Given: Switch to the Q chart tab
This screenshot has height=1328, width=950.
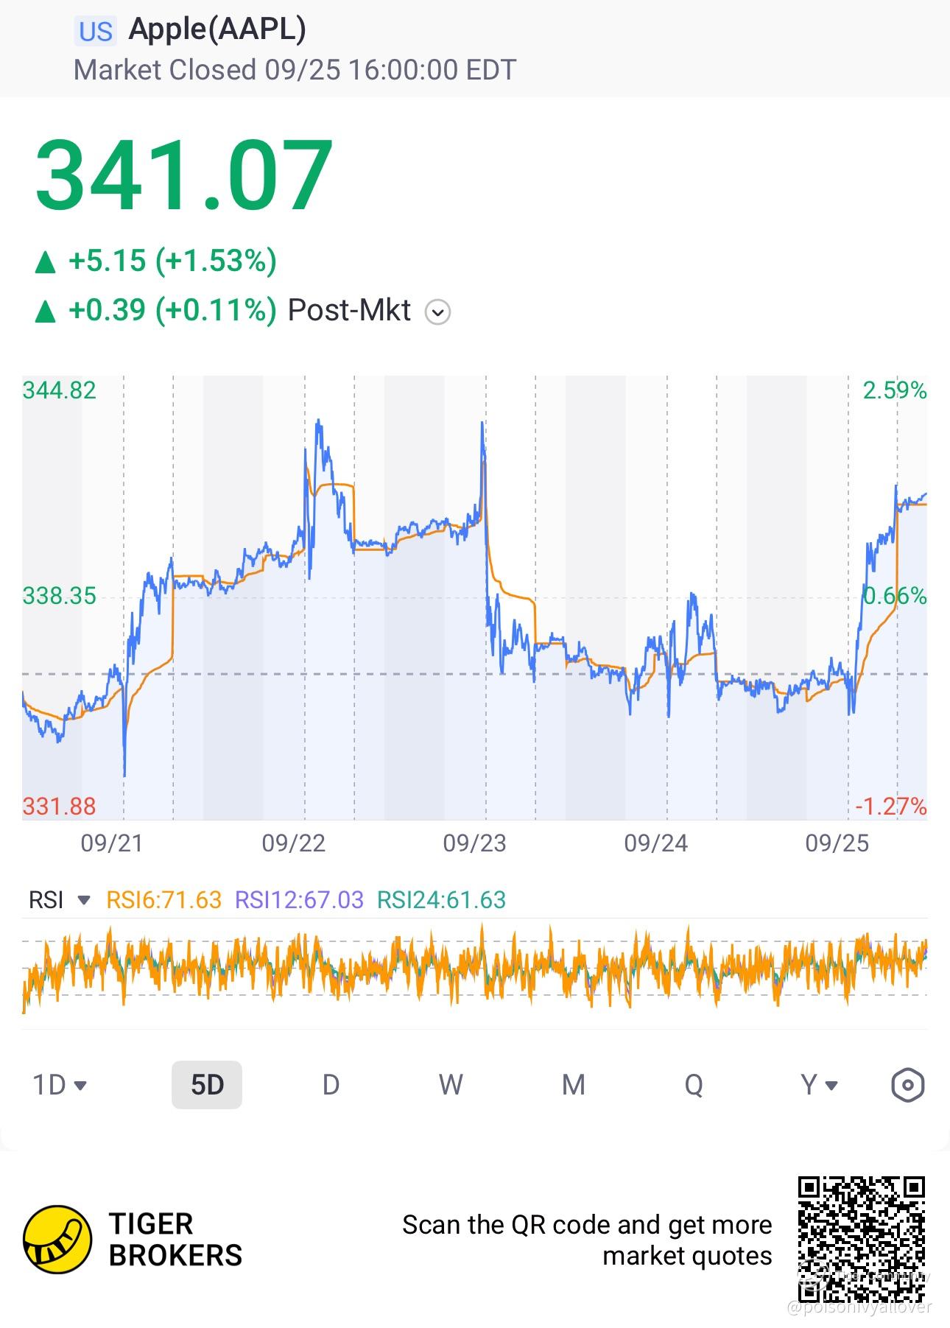Looking at the screenshot, I should pyautogui.click(x=694, y=1085).
